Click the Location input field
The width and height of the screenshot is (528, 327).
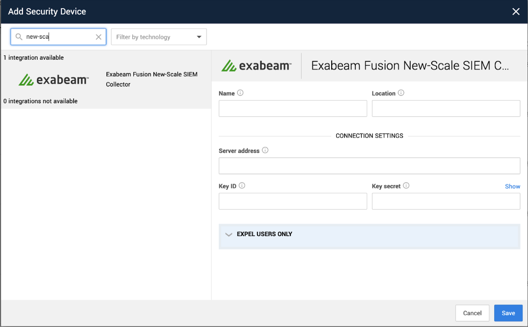point(446,109)
